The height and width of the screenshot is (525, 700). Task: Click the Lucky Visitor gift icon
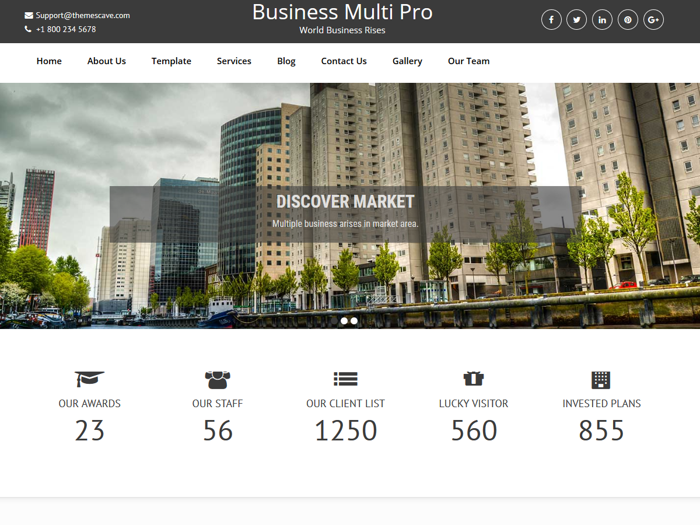[x=474, y=378]
